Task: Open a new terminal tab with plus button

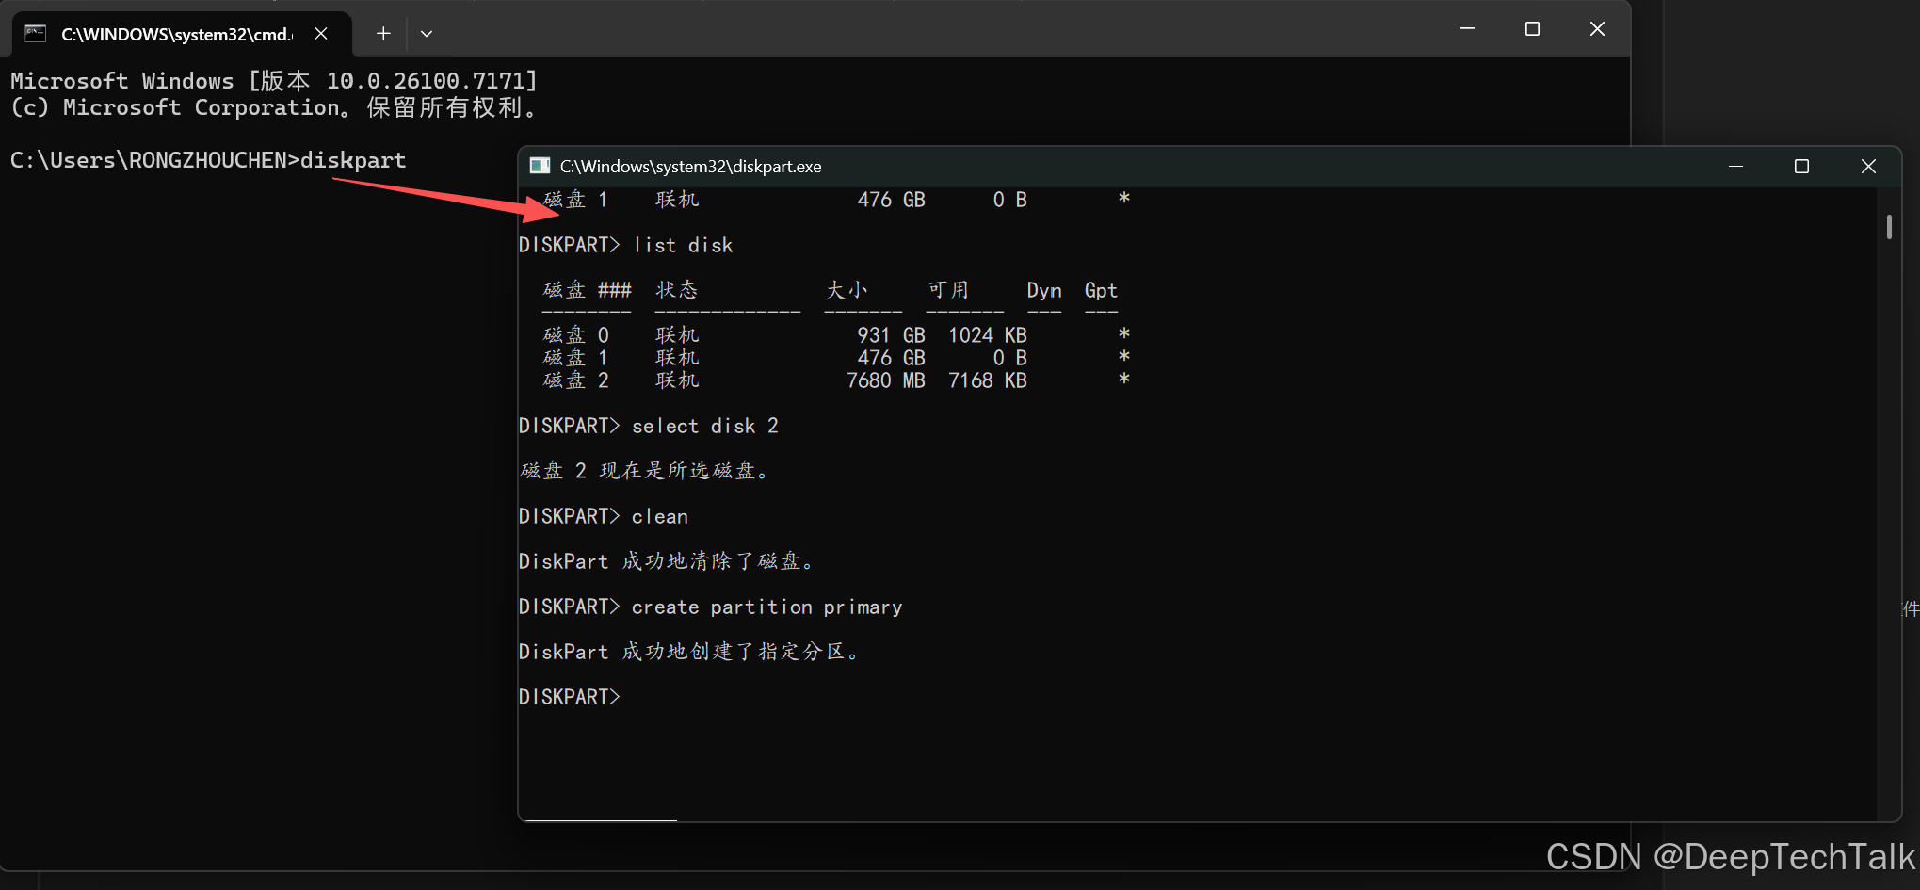Action: (x=383, y=33)
